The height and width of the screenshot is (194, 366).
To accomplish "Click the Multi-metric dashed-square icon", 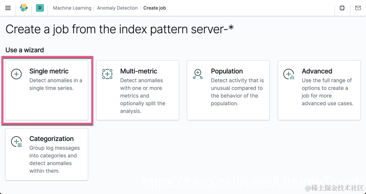I will 107,74.
